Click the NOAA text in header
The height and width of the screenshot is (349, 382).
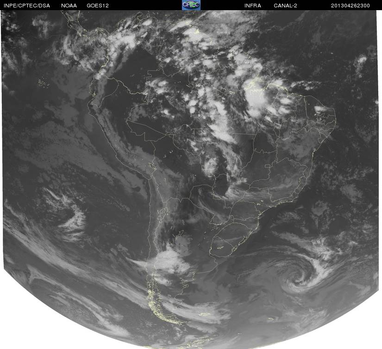tap(69, 6)
